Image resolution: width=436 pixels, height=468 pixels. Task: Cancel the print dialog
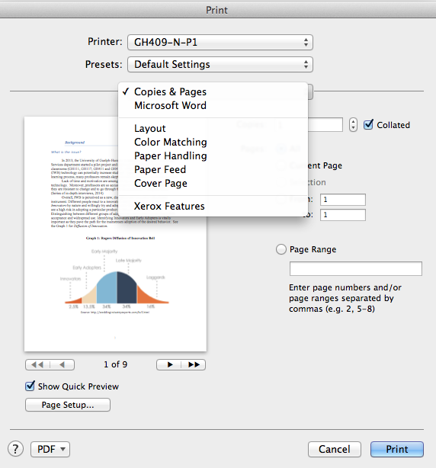pyautogui.click(x=335, y=449)
